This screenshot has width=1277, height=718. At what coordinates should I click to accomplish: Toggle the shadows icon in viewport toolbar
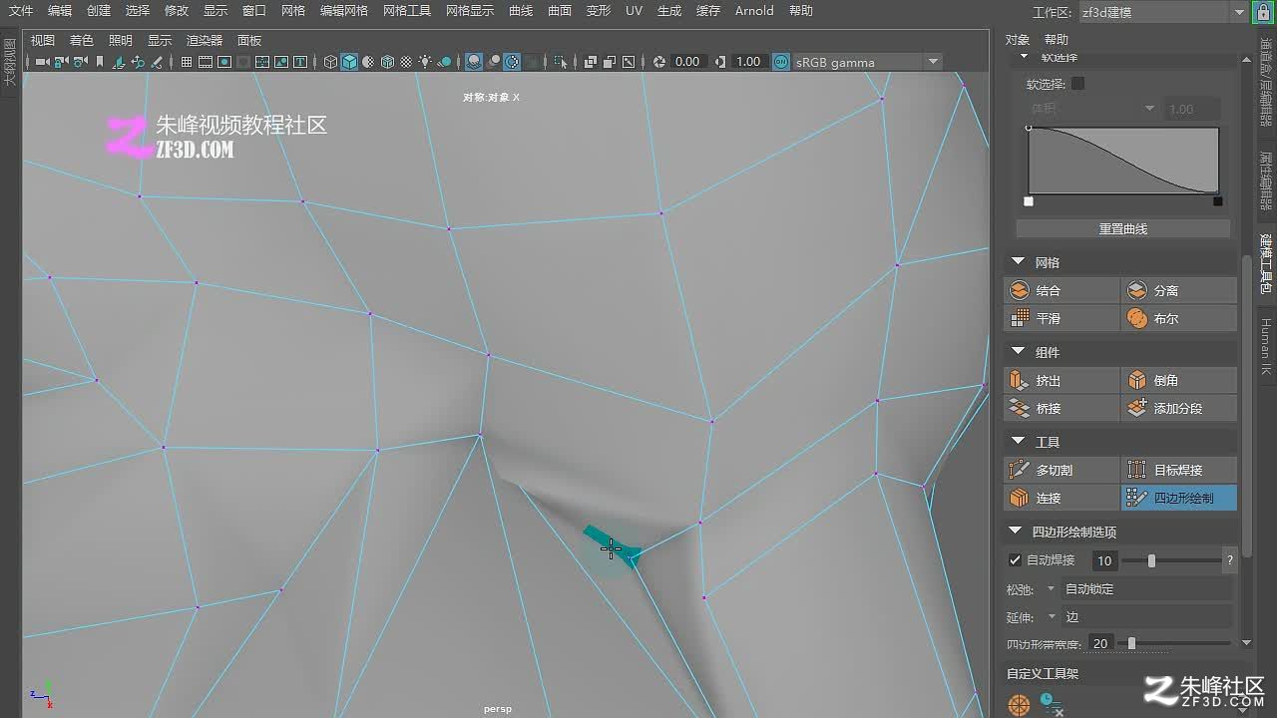click(x=445, y=62)
